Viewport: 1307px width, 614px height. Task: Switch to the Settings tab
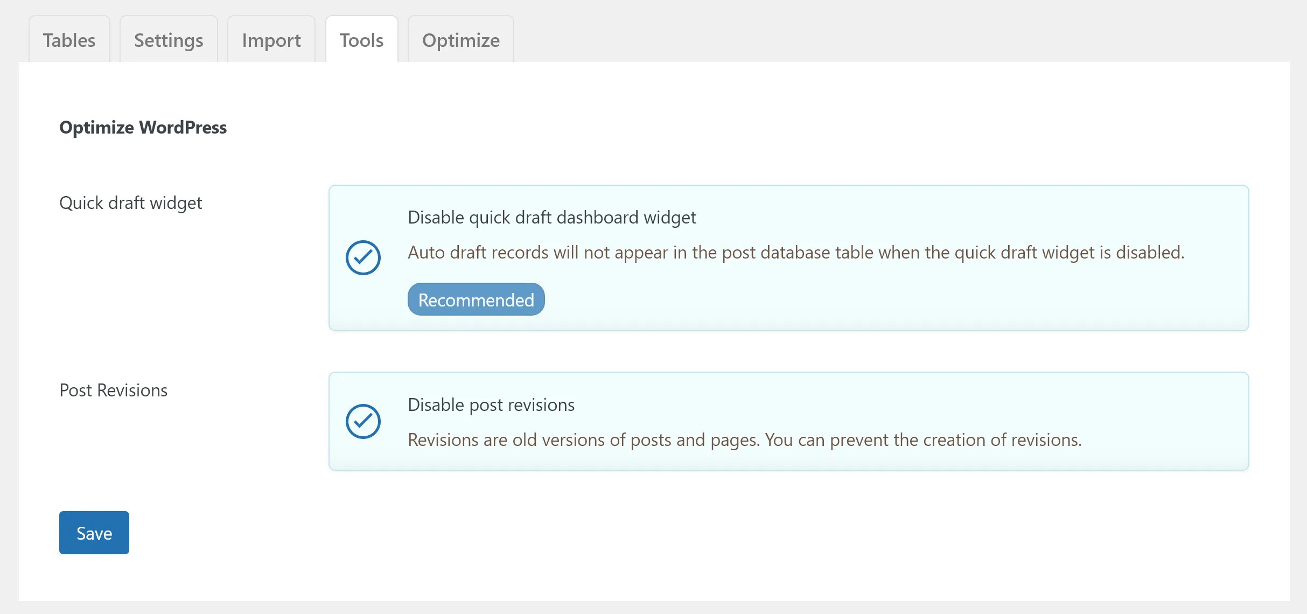click(169, 39)
